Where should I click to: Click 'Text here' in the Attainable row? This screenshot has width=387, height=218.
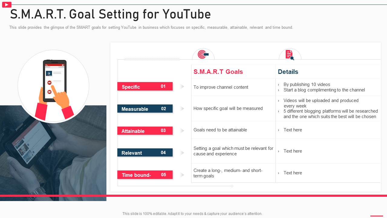pos(293,130)
